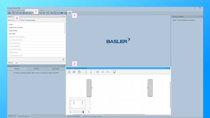Click the plus connector on the right recipe pin
The height and width of the screenshot is (118, 210).
coord(148,88)
